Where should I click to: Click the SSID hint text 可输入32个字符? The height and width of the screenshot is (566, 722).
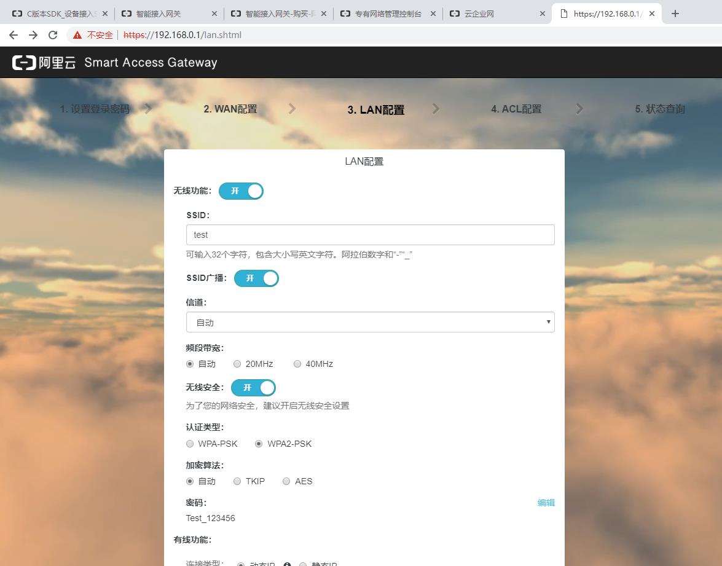[299, 254]
